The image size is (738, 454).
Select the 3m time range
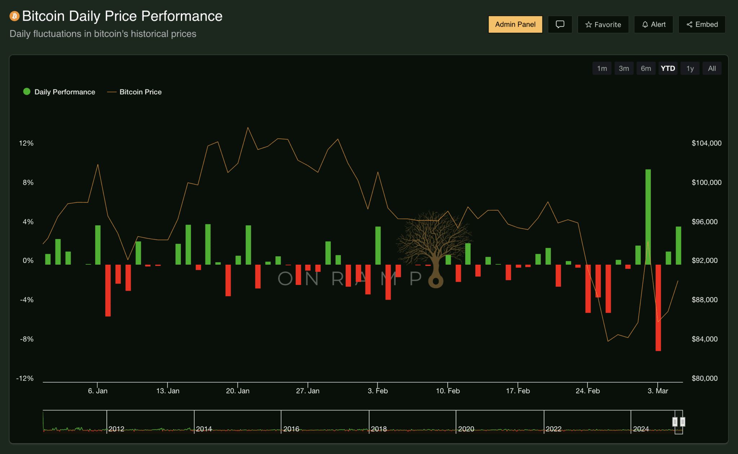tap(624, 69)
